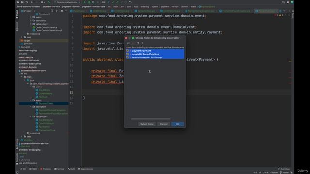The image size is (310, 174).
Task: Collapse the valueobject folder under payment-domain-core
Action: (31, 116)
